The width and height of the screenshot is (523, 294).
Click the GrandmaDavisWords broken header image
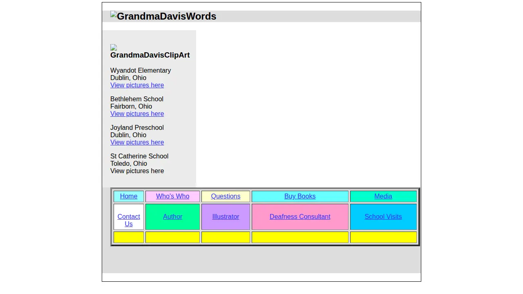163,16
